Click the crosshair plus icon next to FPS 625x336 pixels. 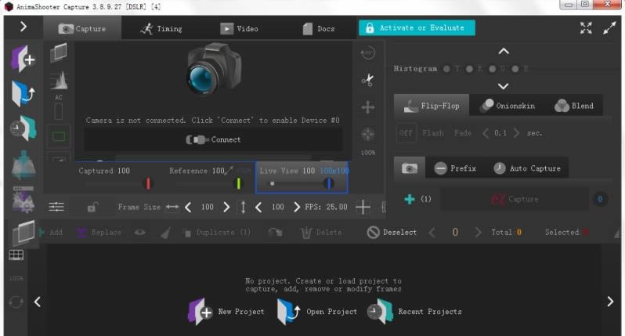coord(363,207)
